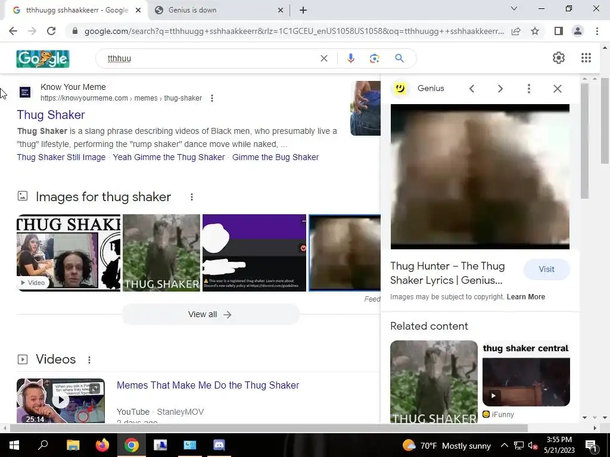Click shoebill bird THUG SHAKER image
Viewport: 610px width, 457px height.
pyautogui.click(x=161, y=252)
